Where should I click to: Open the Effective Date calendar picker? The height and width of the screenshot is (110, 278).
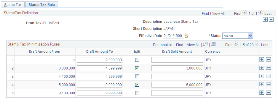pyautogui.click(x=186, y=35)
